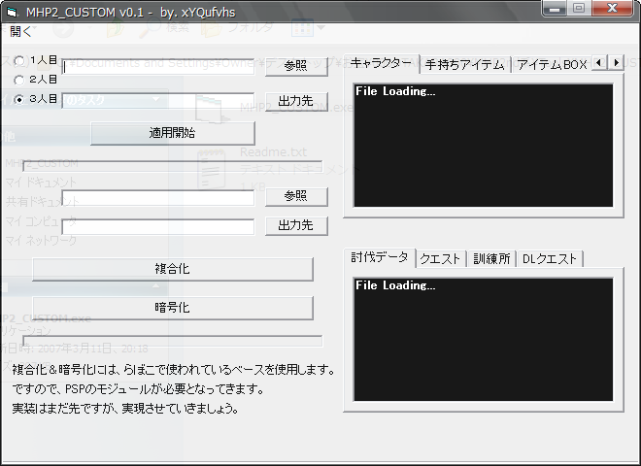Open the DLクエスト tab

click(x=549, y=259)
